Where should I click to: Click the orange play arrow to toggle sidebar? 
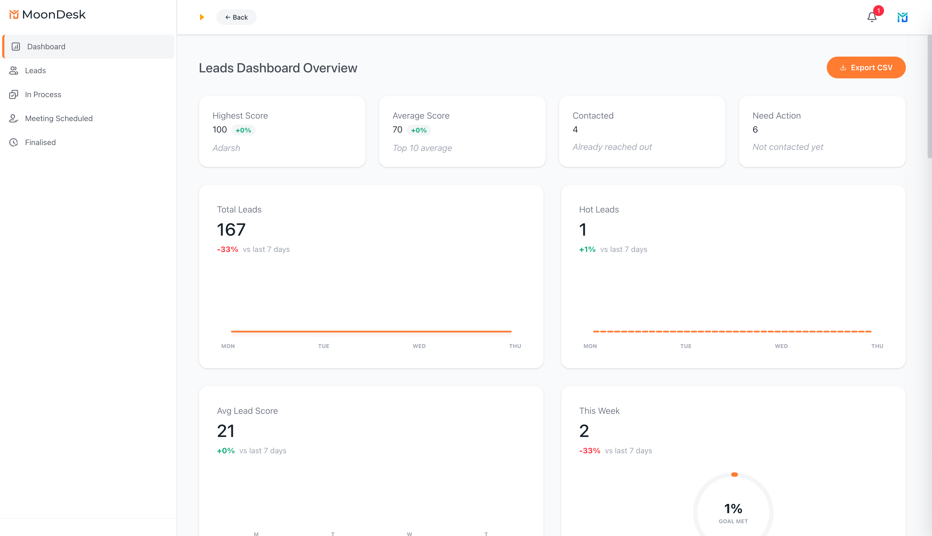coord(202,17)
